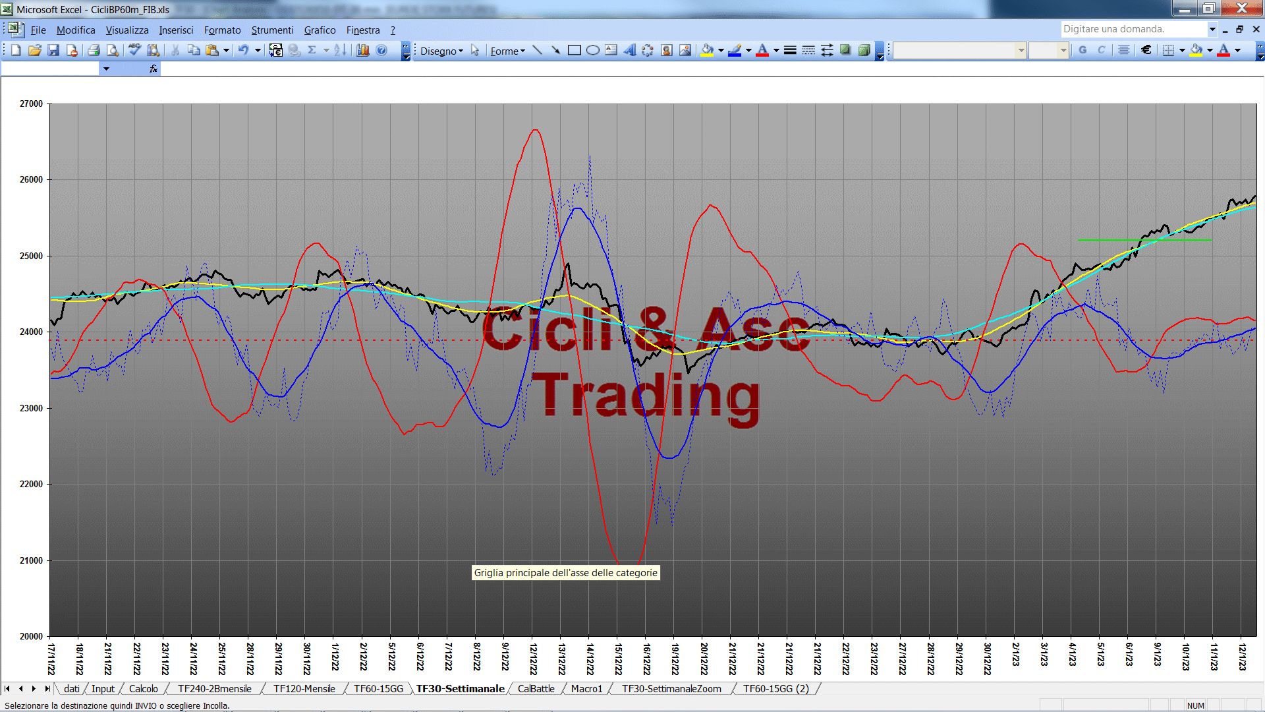
Task: Insert a Text Box
Action: [x=611, y=50]
